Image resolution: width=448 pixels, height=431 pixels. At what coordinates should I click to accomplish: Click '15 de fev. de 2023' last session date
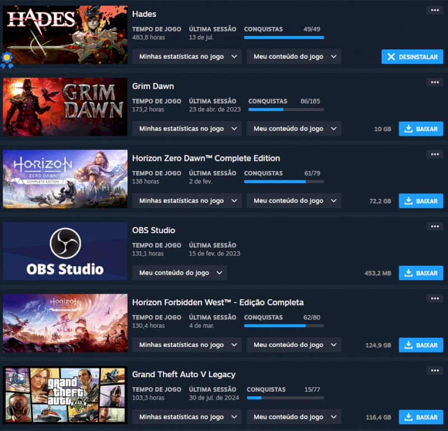point(214,254)
